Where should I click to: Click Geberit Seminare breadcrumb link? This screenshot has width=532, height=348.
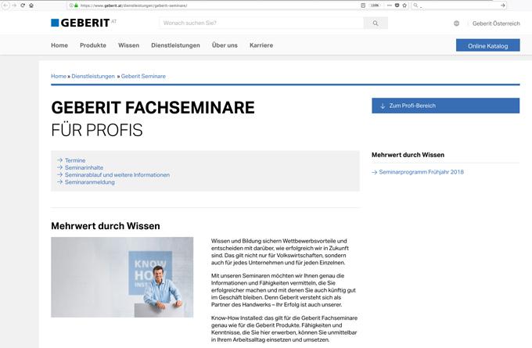pos(143,77)
